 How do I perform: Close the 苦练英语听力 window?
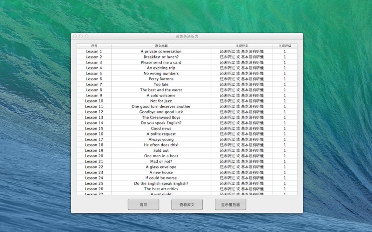click(75, 36)
